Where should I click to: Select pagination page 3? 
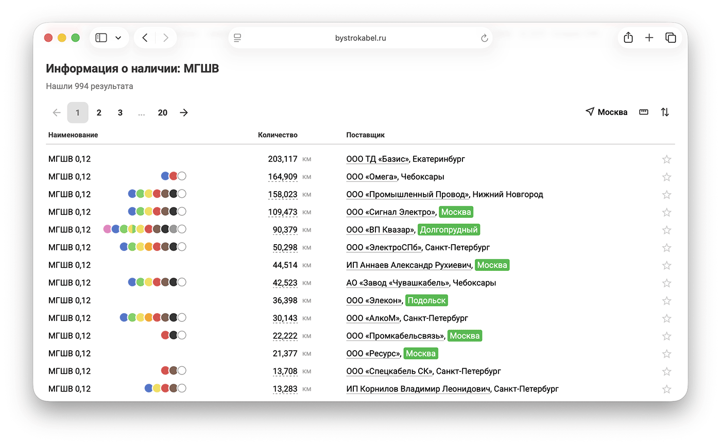pyautogui.click(x=120, y=112)
